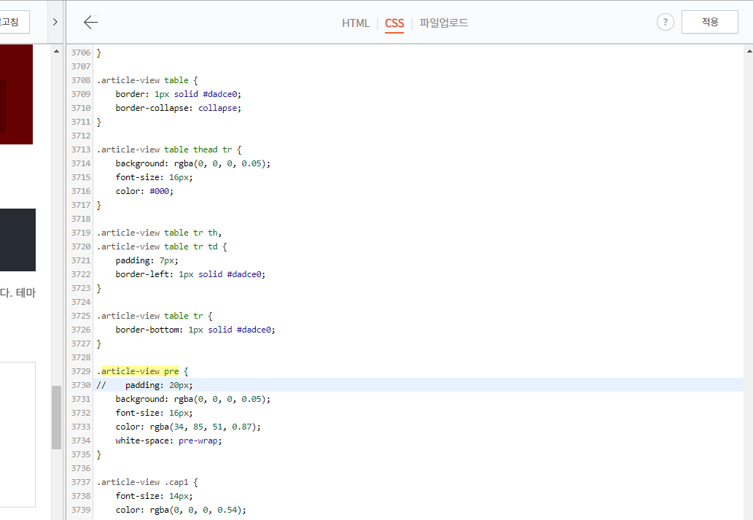This screenshot has width=753, height=520.
Task: Click color: rgba(0, 0, 0, 0.54) line
Action: [x=181, y=510]
